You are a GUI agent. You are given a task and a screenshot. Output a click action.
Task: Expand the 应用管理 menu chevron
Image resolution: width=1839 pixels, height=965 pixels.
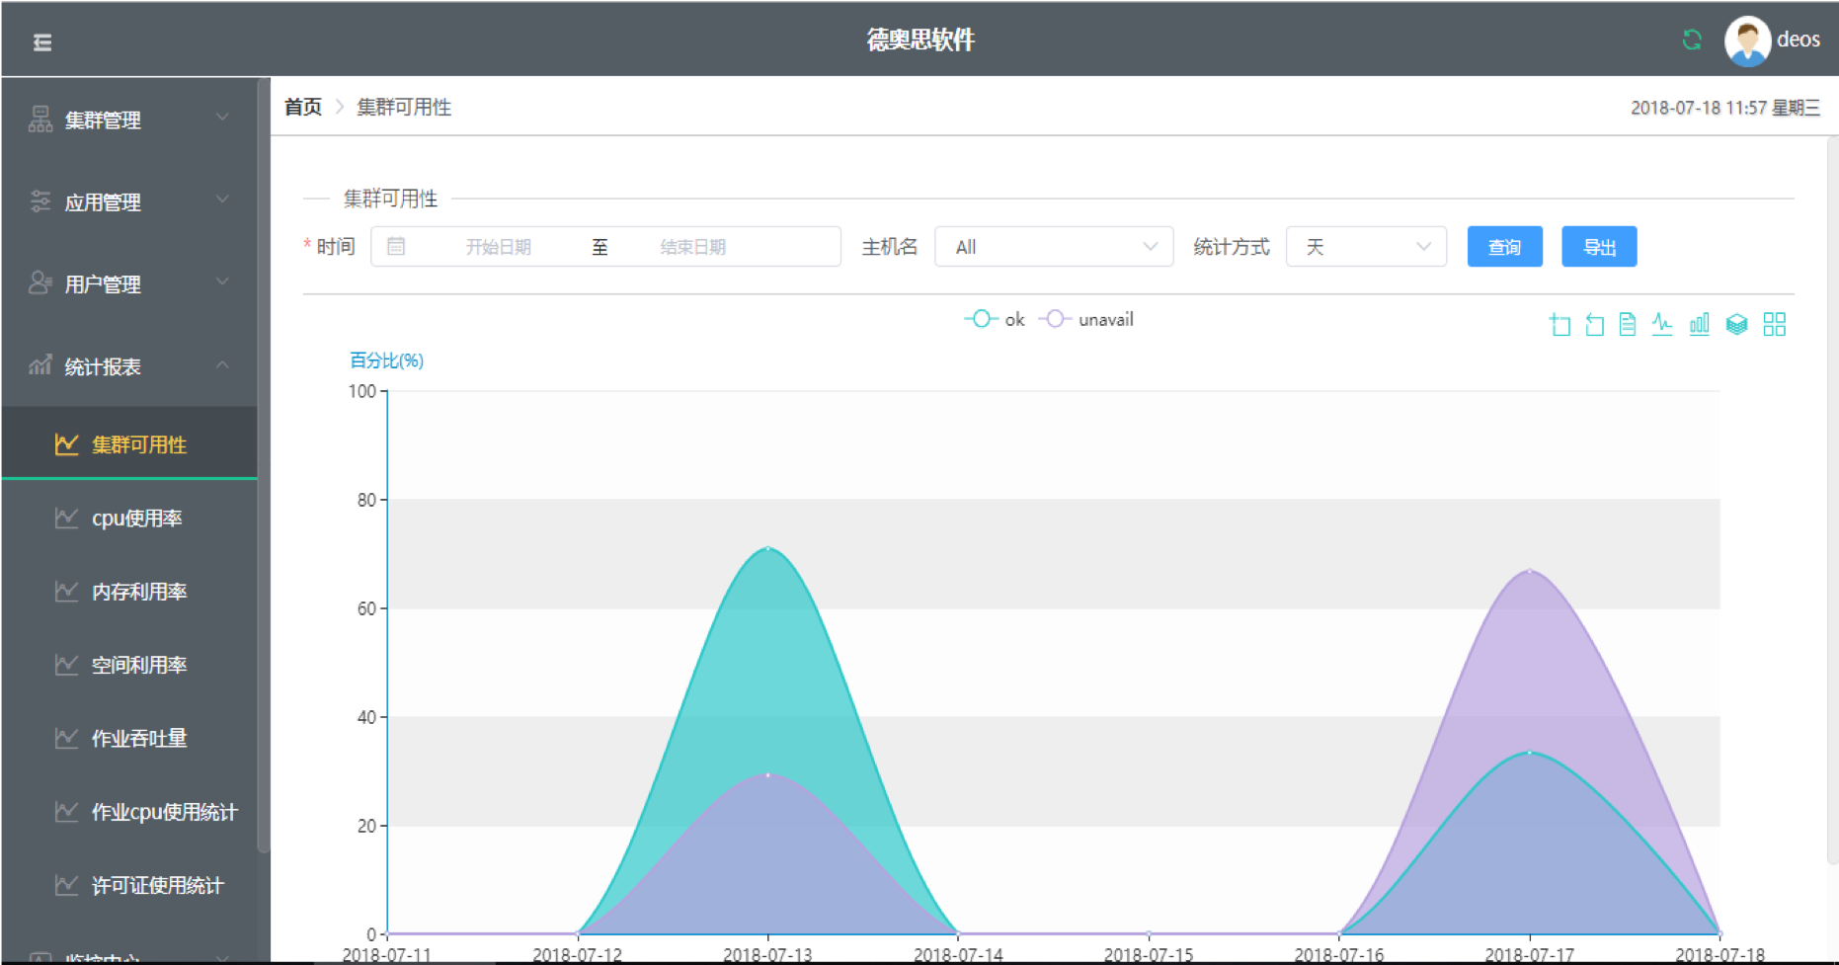pyautogui.click(x=222, y=200)
